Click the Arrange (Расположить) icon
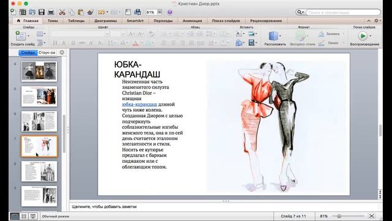Screen dimensions: 392x221 click(273, 36)
